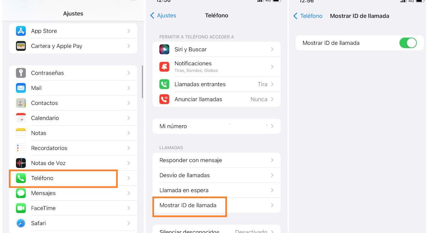The width and height of the screenshot is (428, 233).
Task: Tap the Siri y Buscar icon
Action: [164, 49]
